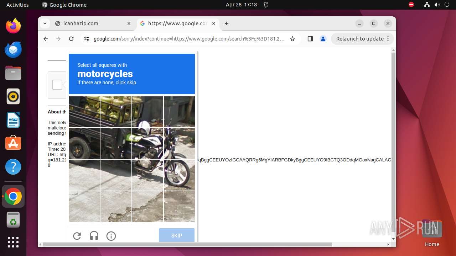Image resolution: width=456 pixels, height=256 pixels.
Task: Select tile showing motorcycle front wheel
Action: pyautogui.click(x=179, y=175)
